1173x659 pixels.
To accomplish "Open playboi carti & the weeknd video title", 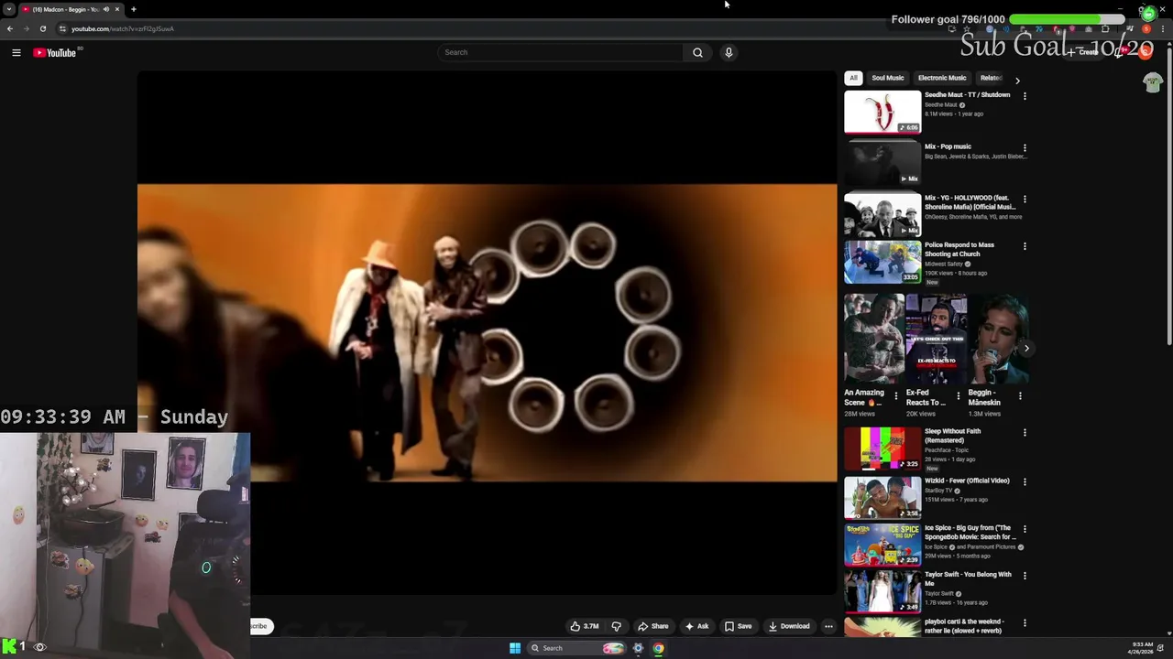I will pos(964,626).
